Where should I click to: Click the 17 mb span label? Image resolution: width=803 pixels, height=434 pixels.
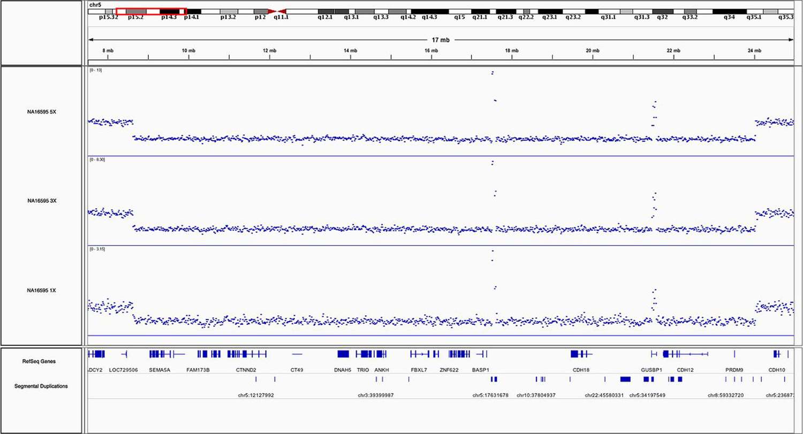pyautogui.click(x=441, y=40)
